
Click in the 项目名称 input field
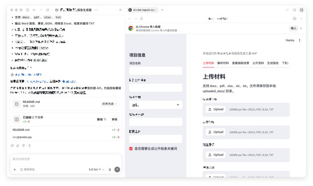[x=156, y=71]
